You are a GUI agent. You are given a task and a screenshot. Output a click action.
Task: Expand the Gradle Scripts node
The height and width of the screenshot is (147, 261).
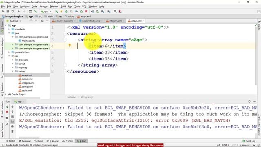point(6,94)
